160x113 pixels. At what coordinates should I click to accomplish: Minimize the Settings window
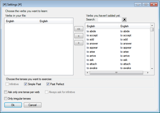point(138,5)
